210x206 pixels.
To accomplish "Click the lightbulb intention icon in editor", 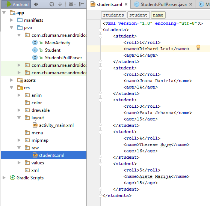I will [x=198, y=48].
